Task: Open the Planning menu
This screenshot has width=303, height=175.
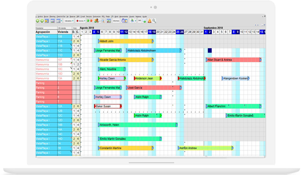Action: pos(52,17)
